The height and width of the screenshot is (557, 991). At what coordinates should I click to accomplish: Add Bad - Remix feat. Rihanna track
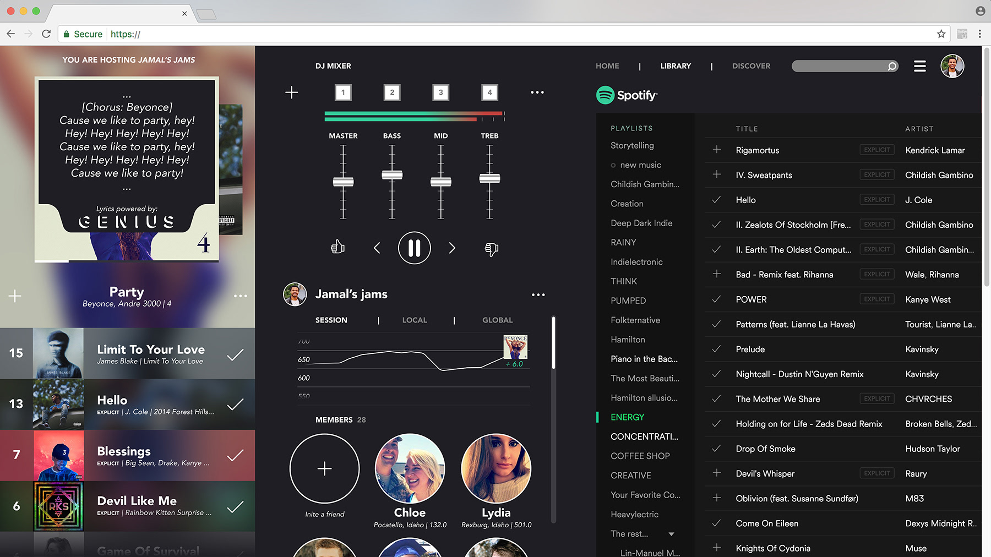(x=717, y=274)
